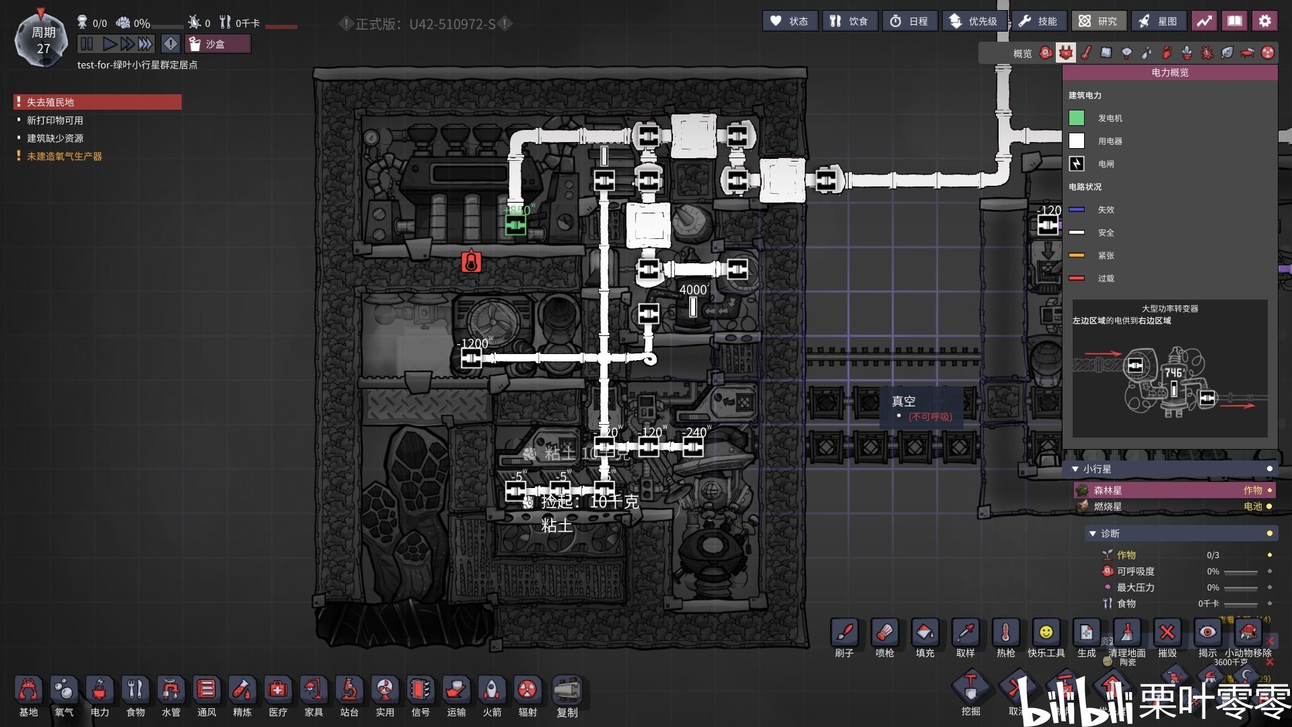
Task: Toggle the Radiation overlay icon
Action: pos(1268,53)
